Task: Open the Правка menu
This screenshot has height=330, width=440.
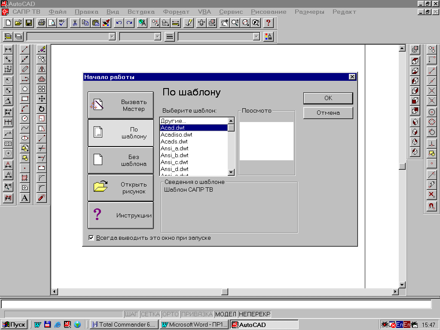Action: point(86,12)
